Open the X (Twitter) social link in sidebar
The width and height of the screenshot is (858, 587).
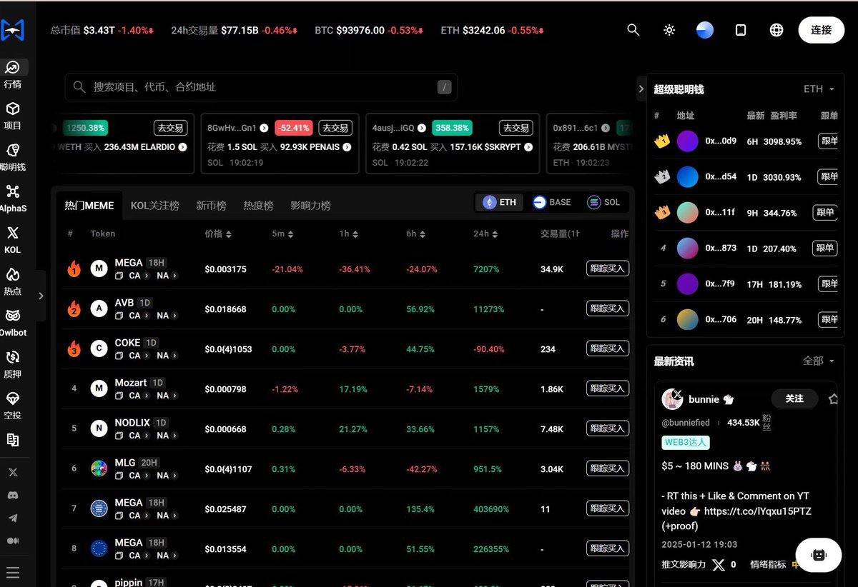coord(13,472)
